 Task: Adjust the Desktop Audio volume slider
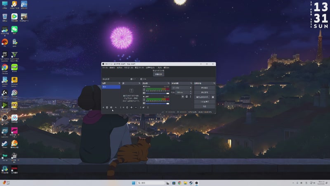click(157, 104)
